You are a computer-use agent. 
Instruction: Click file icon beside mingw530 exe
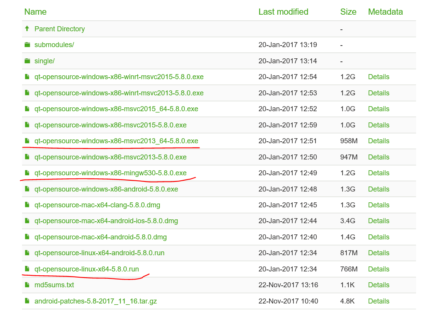27,173
